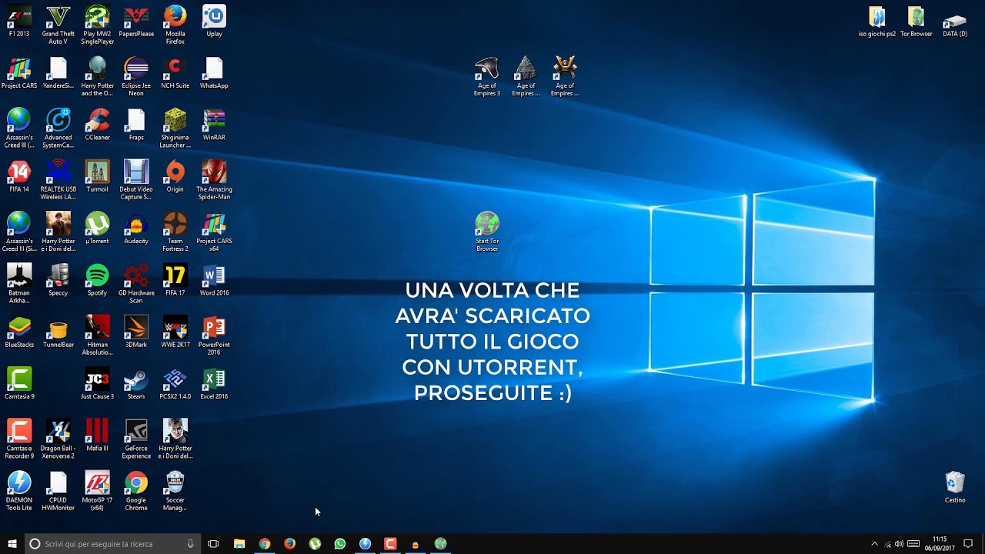The image size is (985, 554).
Task: Click the taskbar search field
Action: pyautogui.click(x=112, y=544)
